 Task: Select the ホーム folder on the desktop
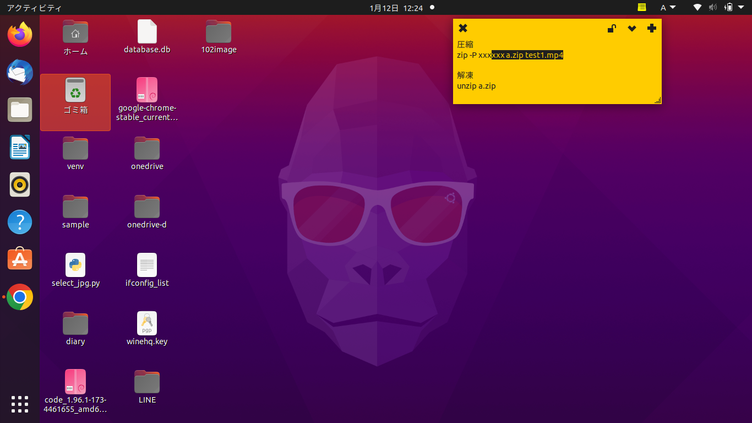75,37
